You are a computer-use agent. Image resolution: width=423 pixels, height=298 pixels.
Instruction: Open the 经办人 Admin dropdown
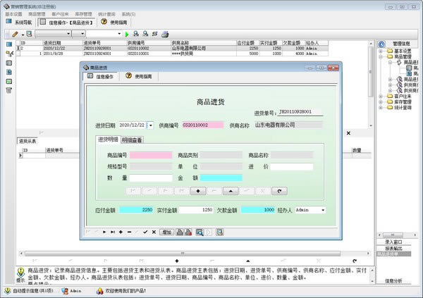click(x=323, y=210)
